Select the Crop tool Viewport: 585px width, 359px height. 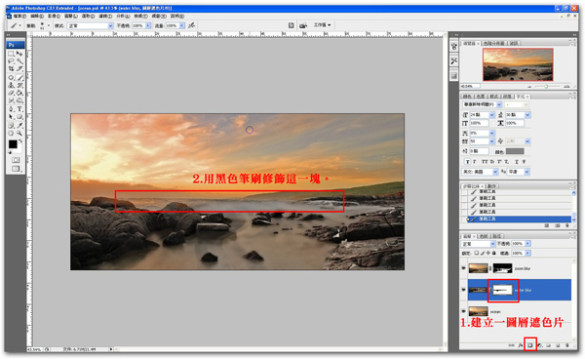[11, 69]
